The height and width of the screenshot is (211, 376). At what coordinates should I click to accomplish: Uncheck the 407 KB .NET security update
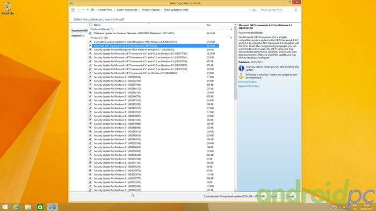pos(90,62)
